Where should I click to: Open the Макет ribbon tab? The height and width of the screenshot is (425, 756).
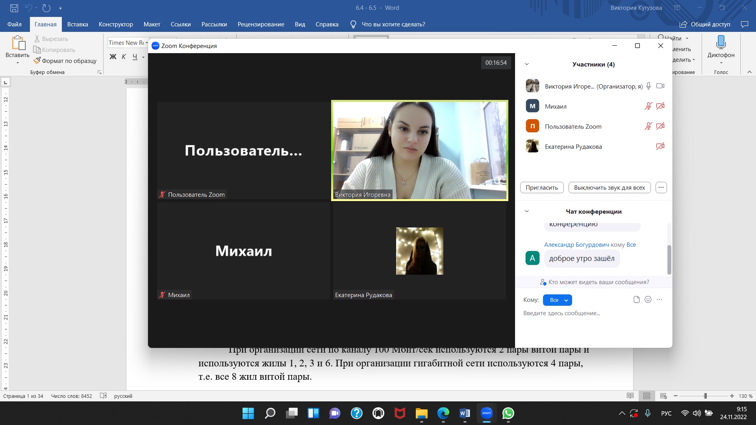tap(152, 24)
